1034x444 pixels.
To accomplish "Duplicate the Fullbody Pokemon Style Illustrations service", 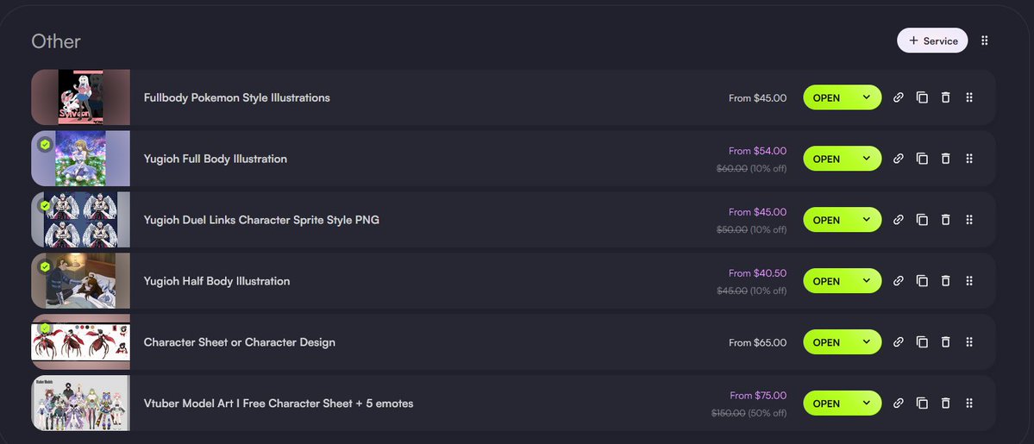I will (922, 97).
